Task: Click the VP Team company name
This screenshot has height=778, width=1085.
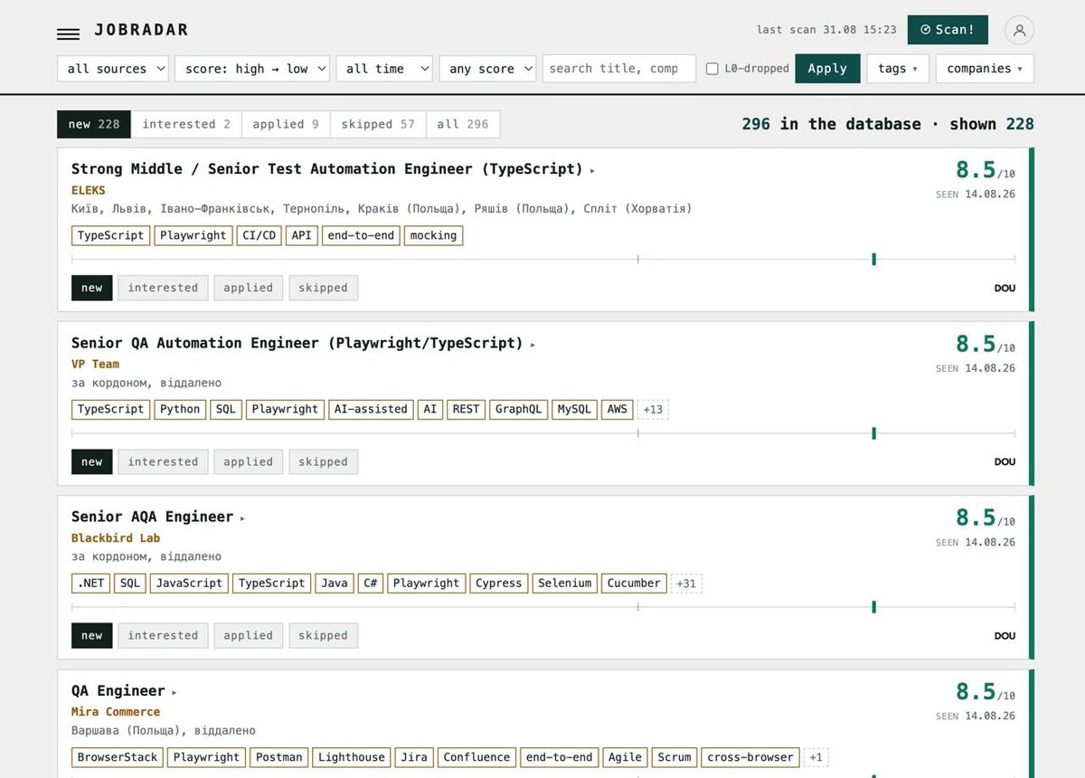Action: (x=95, y=365)
